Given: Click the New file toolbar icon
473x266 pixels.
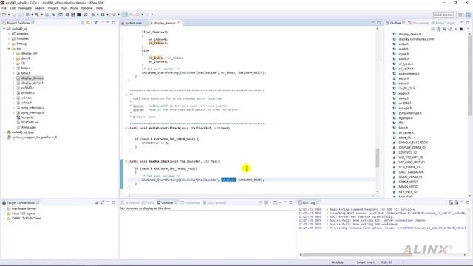Looking at the screenshot, I should (x=4, y=15).
